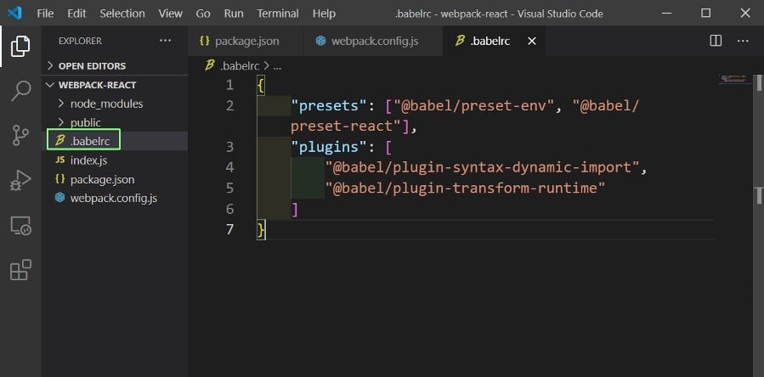Click the breadcrumb ellipsis segment
Screen dimensions: 764x377
click(277, 66)
